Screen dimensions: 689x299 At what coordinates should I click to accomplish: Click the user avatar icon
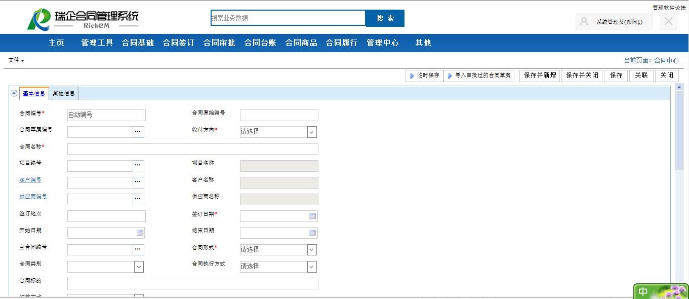point(584,21)
